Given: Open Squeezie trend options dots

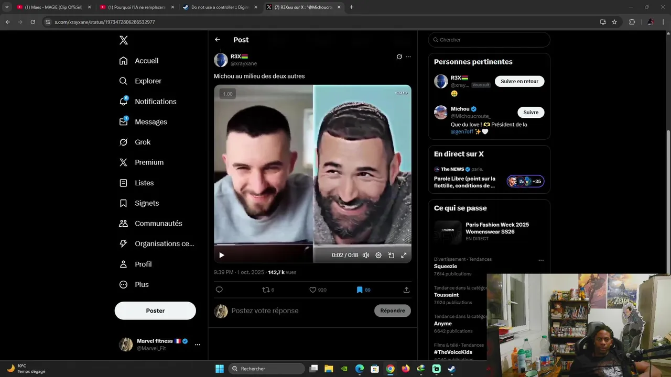Looking at the screenshot, I should [541, 260].
